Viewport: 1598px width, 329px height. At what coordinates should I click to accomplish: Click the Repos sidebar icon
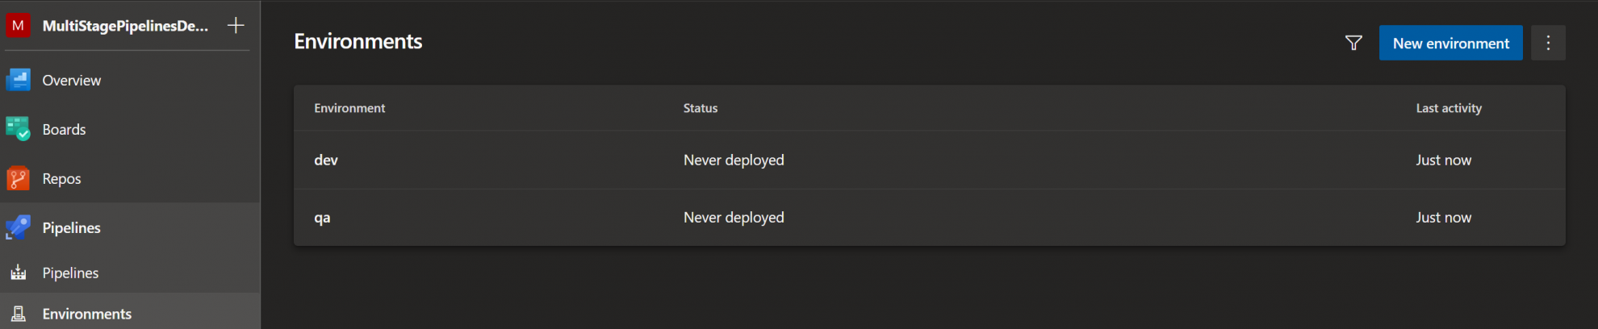18,178
